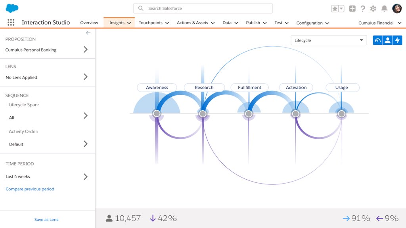The image size is (406, 228).
Task: Select the person view button
Action: click(387, 40)
